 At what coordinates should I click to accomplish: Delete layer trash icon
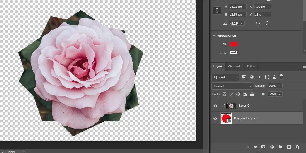click(297, 147)
